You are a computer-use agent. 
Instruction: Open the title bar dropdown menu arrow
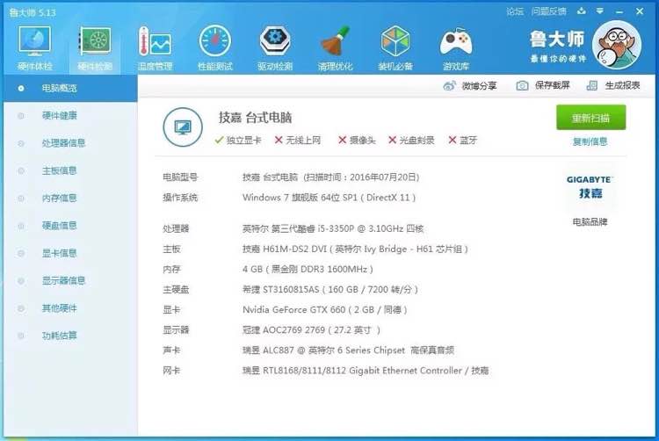[600, 11]
